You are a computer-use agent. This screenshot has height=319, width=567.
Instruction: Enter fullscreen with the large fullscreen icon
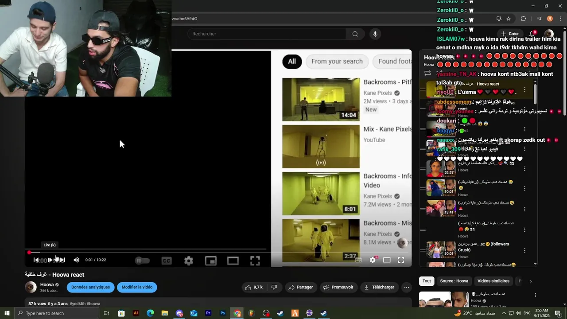tap(255, 261)
